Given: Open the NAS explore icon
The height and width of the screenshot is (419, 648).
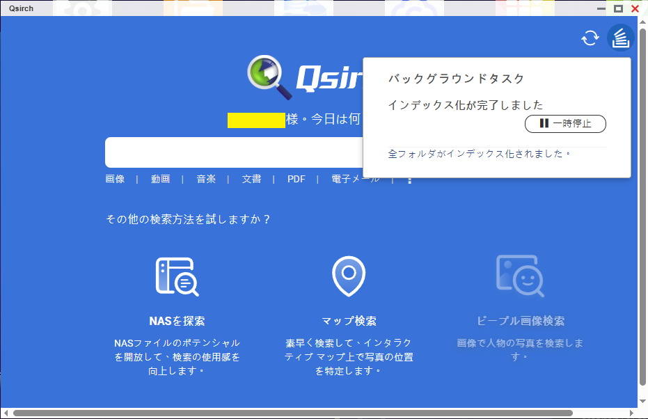Looking at the screenshot, I should point(177,276).
